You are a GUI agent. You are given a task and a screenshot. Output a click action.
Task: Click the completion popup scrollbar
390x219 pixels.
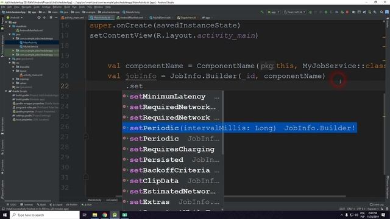[222, 123]
